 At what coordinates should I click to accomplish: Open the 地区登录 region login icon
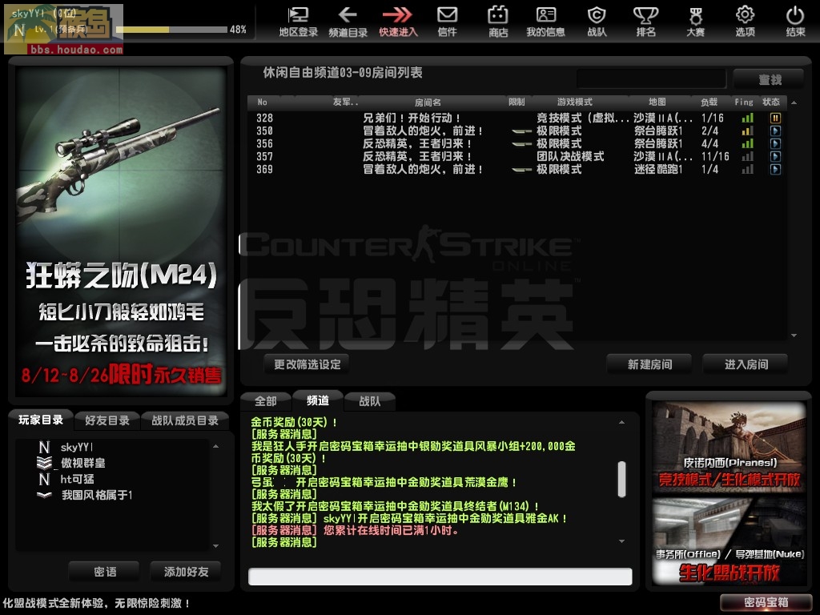click(298, 22)
